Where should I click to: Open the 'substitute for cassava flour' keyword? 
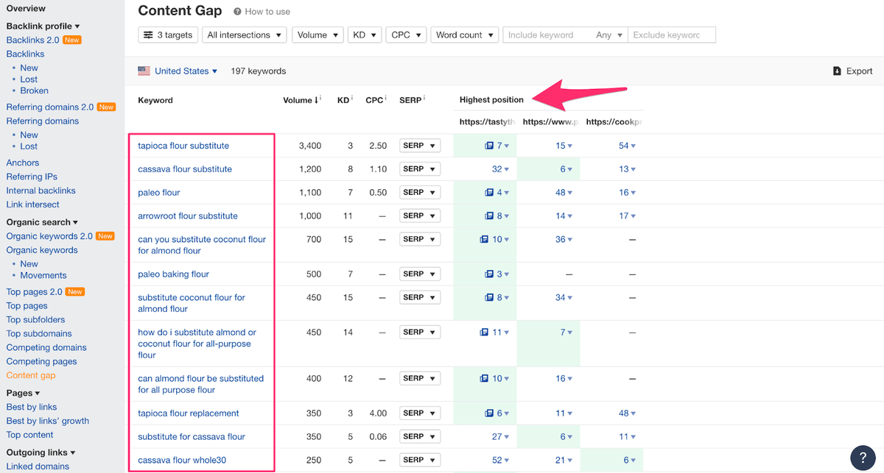point(192,437)
